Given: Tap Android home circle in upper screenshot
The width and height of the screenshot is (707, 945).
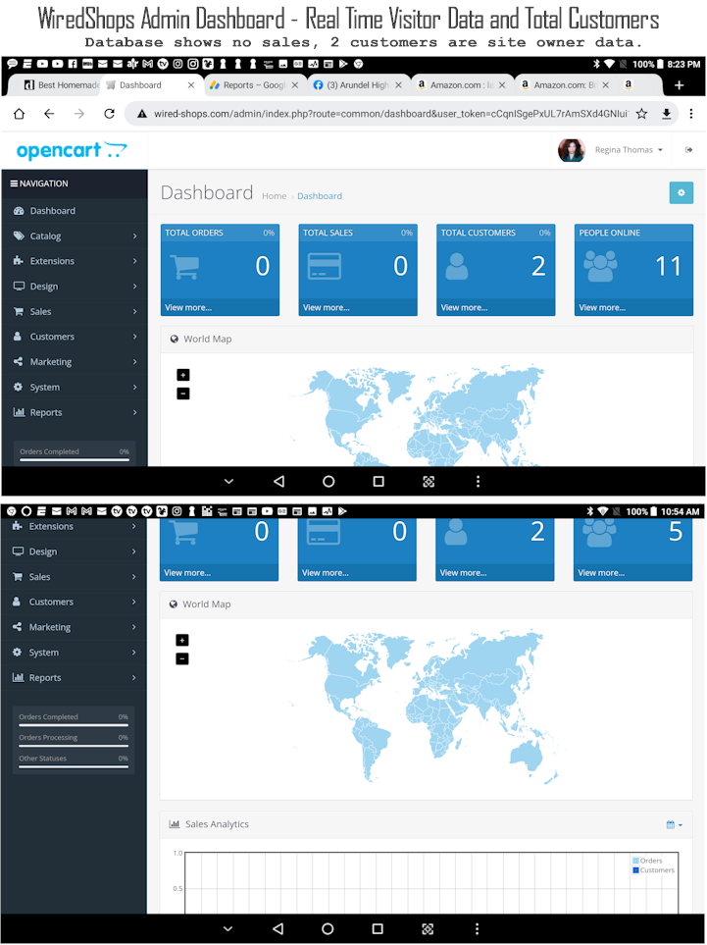Looking at the screenshot, I should (x=328, y=482).
